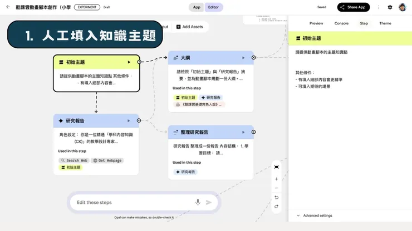Click the Search Web tool chip
This screenshot has width=412, height=231.
[74, 160]
